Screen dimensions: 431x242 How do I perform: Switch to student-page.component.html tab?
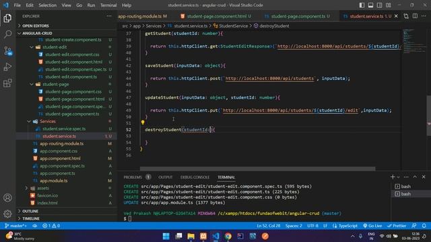point(216,16)
